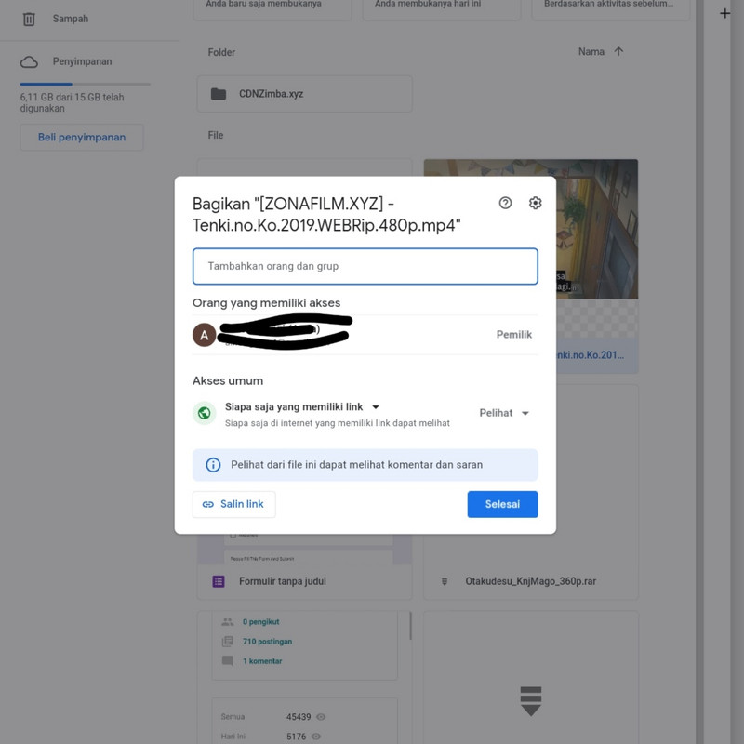Copy the share link with Salin link
This screenshot has width=744, height=744.
234,504
